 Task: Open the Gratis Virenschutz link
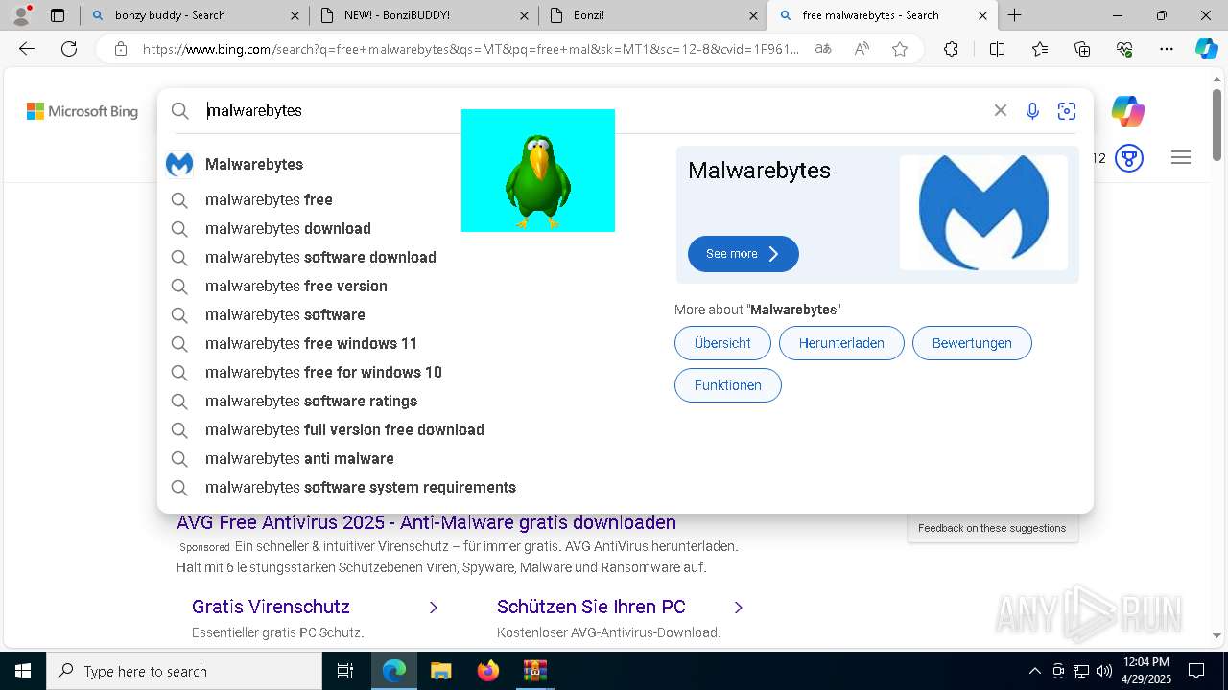point(271,607)
